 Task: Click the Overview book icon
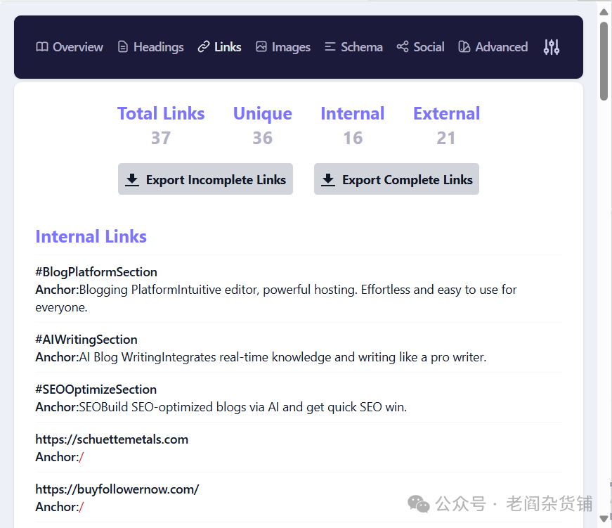click(x=42, y=47)
